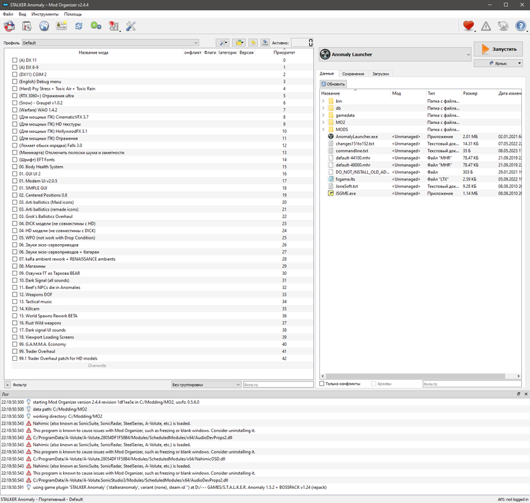The height and width of the screenshot is (503, 530).
Task: Open the Помощь menu
Action: 73,14
